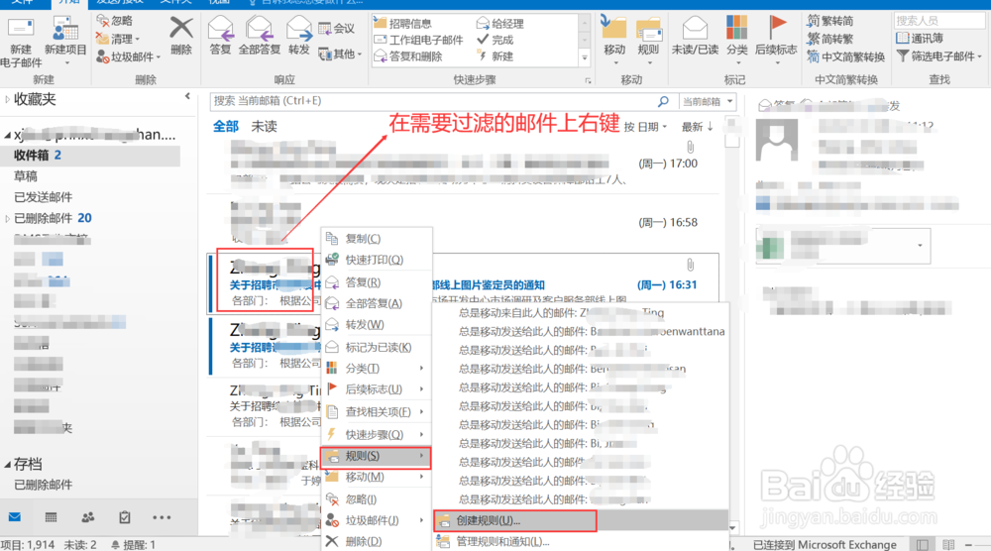
Task: Click the Reading view status bar icon
Action: 948,545
